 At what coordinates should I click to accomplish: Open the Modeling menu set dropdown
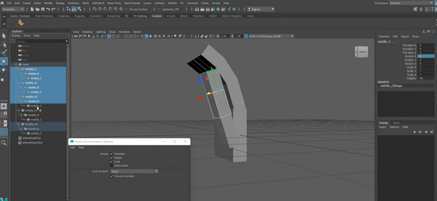coord(13,9)
